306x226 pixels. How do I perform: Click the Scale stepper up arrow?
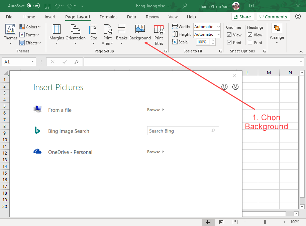click(213, 40)
